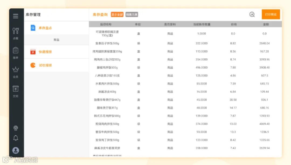Click the 当前账存数量 column header
The width and height of the screenshot is (291, 165).
click(202, 24)
